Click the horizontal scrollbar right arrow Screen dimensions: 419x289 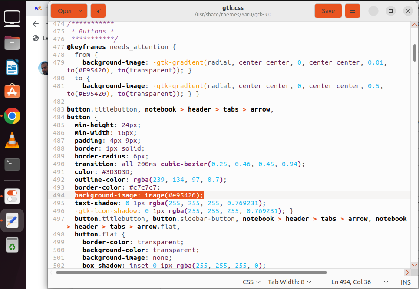pos(407,273)
